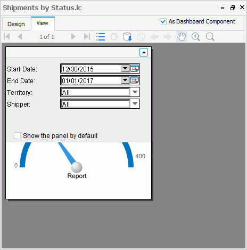Uncheck As Dashboard Component checkbox
This screenshot has height=250, width=247.
163,21
